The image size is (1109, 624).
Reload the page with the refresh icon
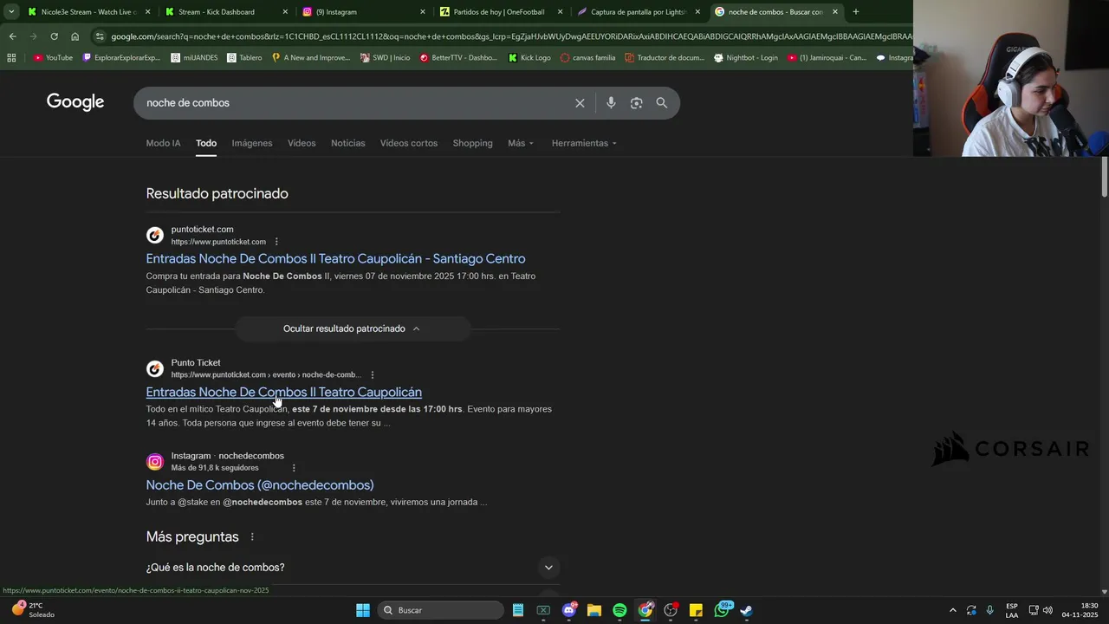[x=54, y=36]
